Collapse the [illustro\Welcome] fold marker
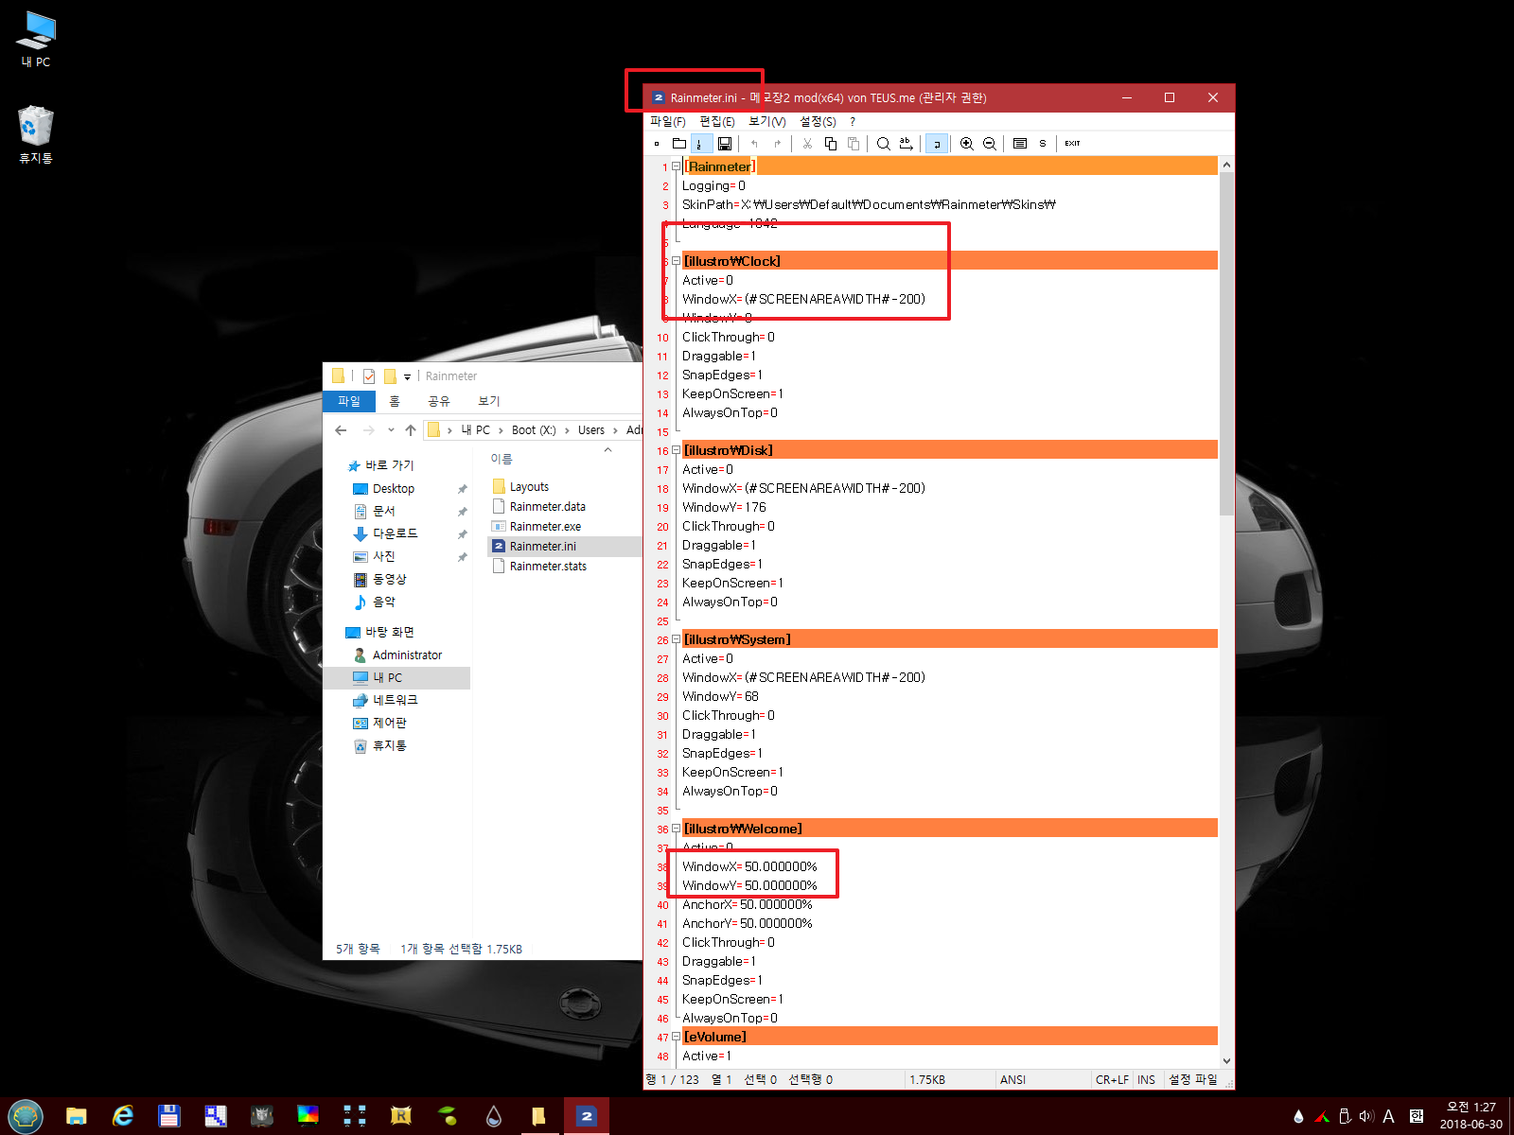The image size is (1514, 1135). (x=676, y=829)
